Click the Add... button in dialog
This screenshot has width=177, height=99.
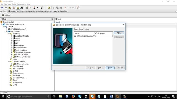click(x=119, y=33)
